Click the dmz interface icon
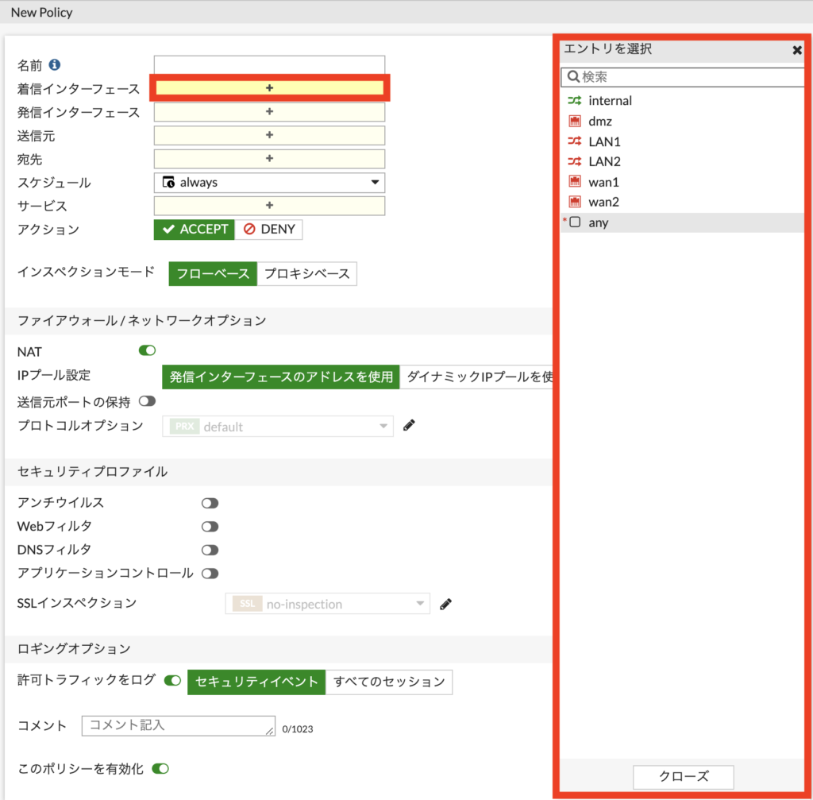 coord(576,121)
